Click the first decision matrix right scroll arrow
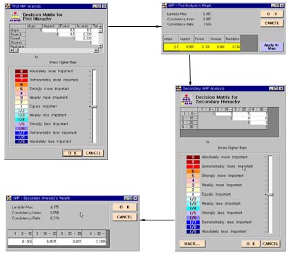 click(96, 50)
